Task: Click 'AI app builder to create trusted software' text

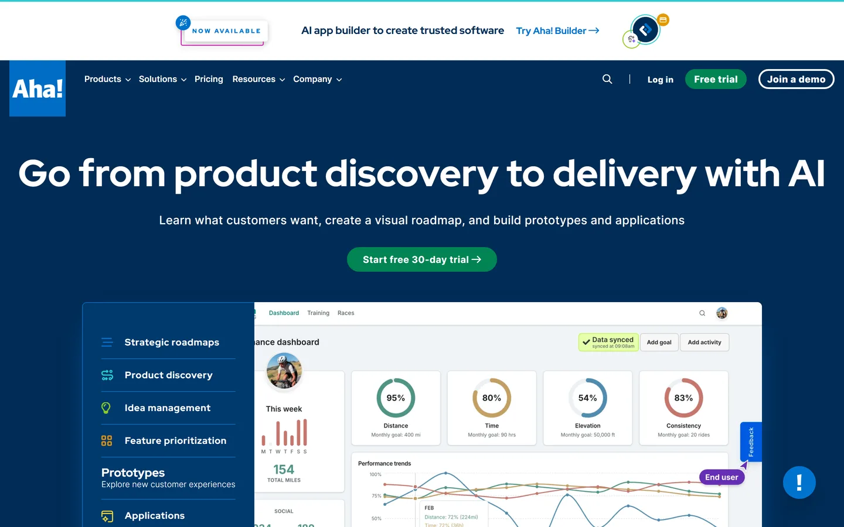Action: 403,30
